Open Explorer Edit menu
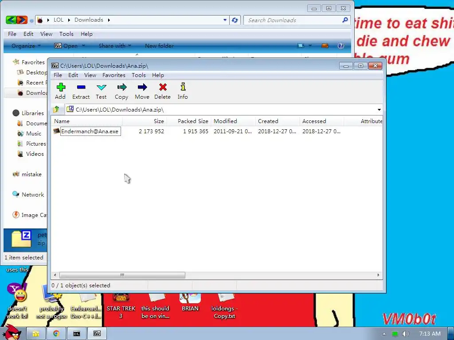 [28, 34]
